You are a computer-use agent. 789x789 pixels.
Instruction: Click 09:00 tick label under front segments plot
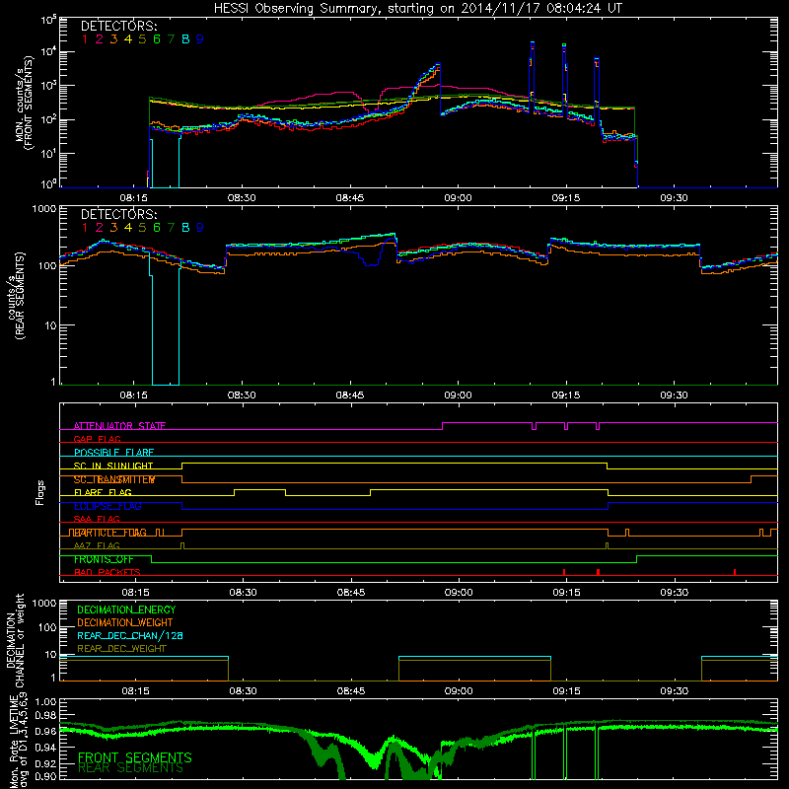pos(458,198)
